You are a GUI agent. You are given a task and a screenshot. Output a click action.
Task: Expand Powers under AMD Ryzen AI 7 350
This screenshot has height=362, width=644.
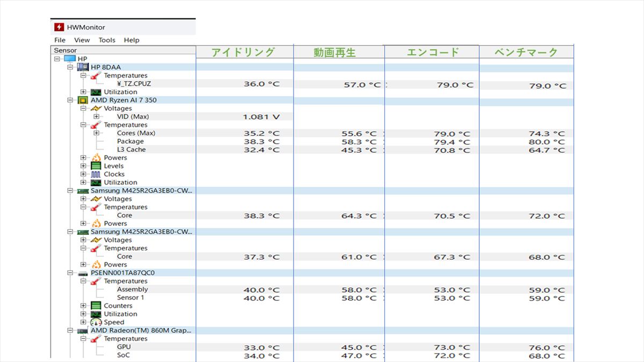click(83, 158)
